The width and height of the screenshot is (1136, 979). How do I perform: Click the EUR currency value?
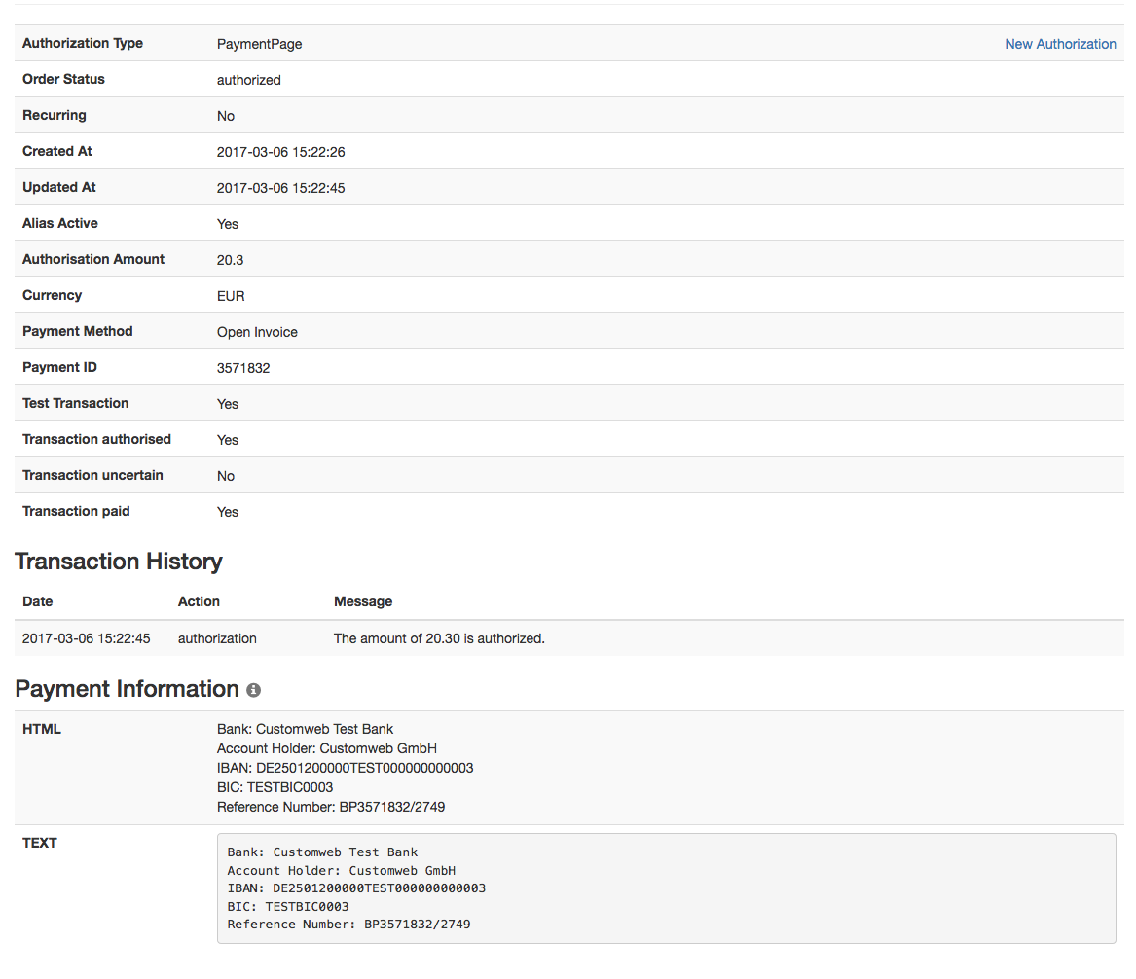231,296
